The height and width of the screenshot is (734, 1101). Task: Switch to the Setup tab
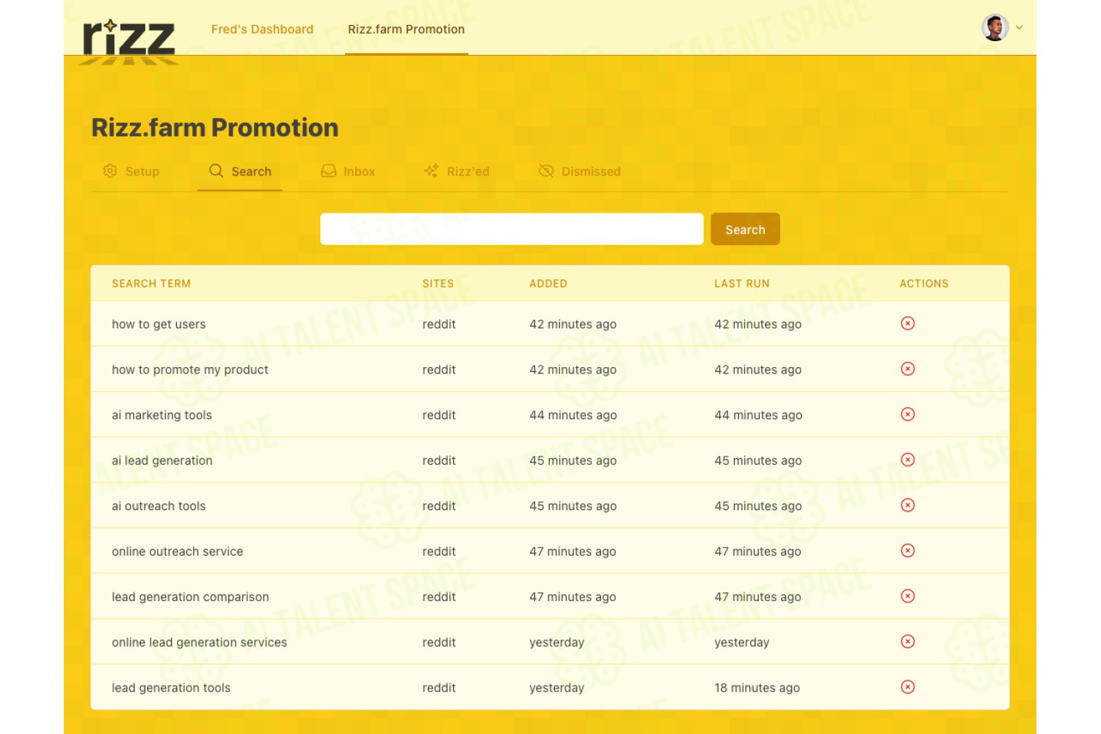(x=131, y=172)
